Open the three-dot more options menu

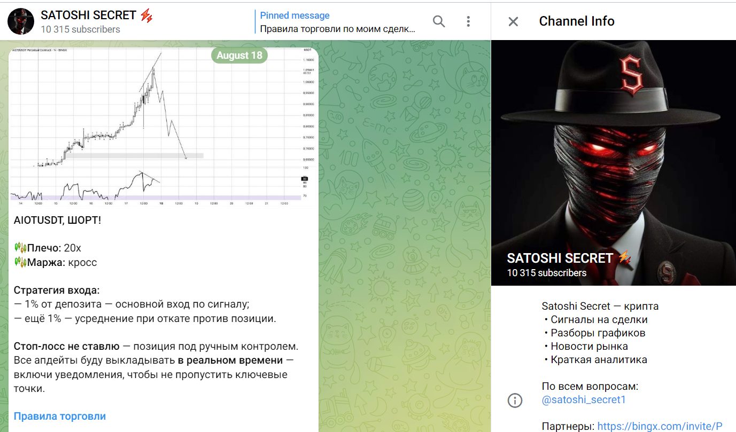click(468, 21)
